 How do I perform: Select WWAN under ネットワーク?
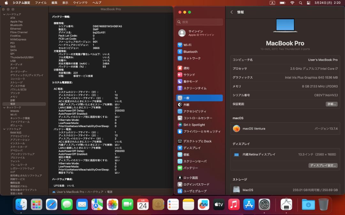(x=14, y=111)
